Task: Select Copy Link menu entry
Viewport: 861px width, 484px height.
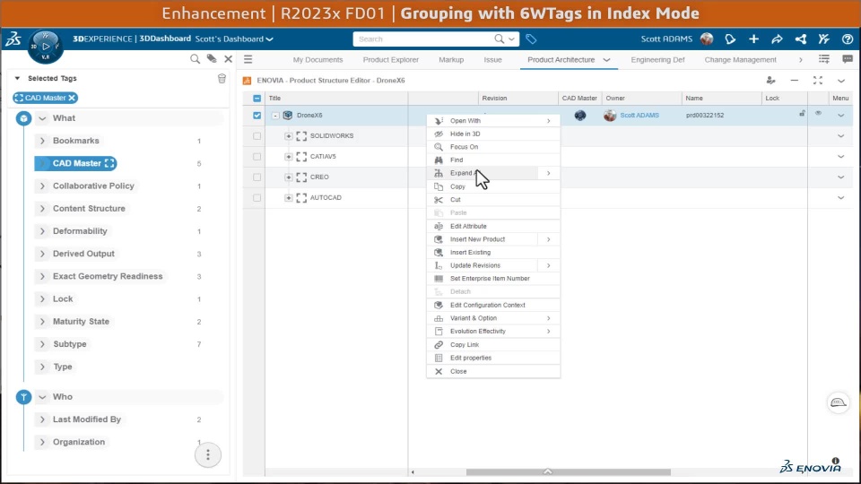Action: (493, 344)
